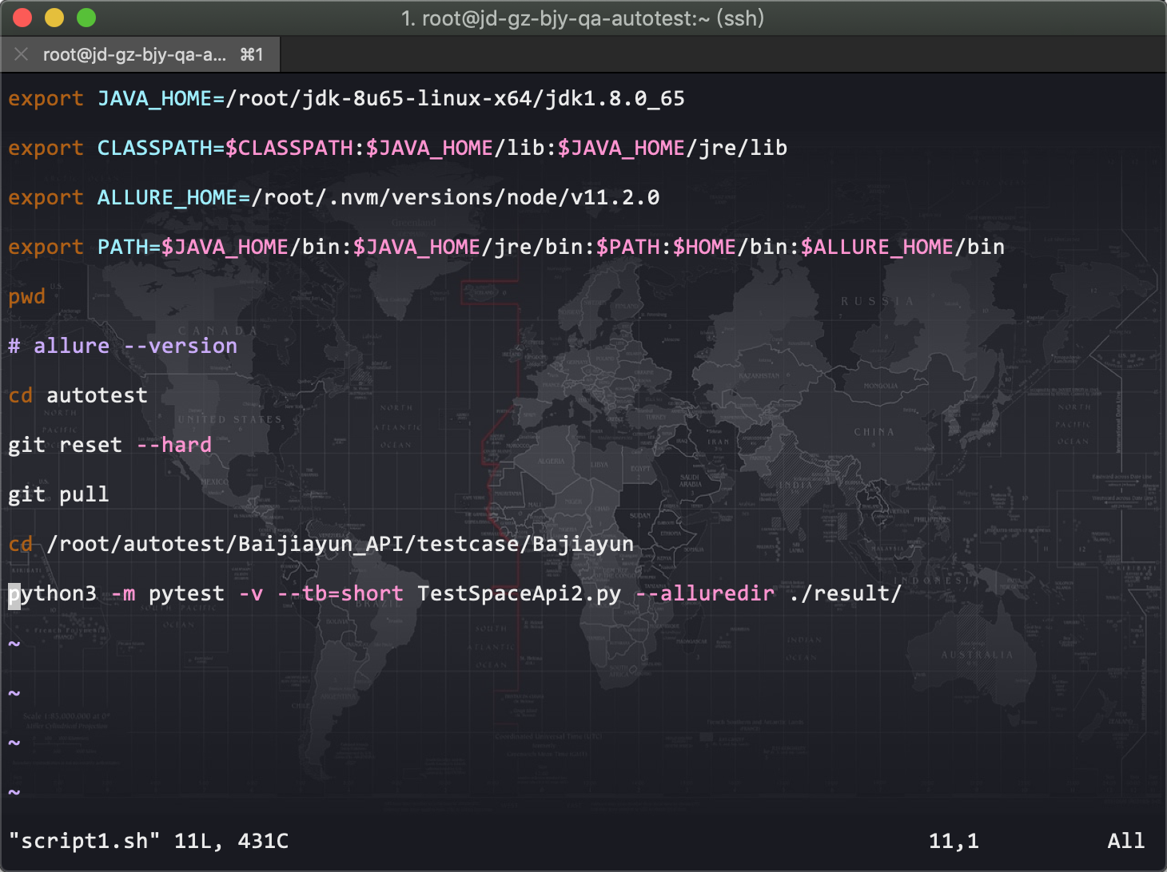Minimize the window with the yellow button

pyautogui.click(x=54, y=18)
